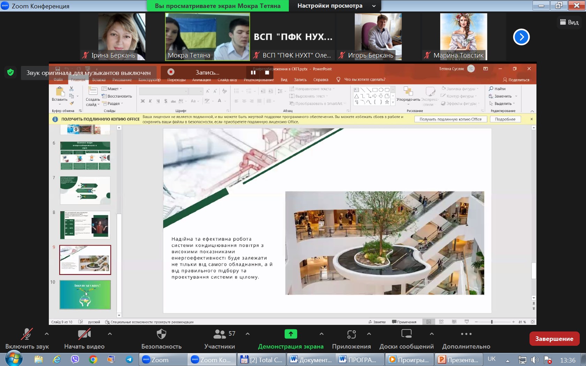586x366 pixels.
Task: Select slide 8 thumbnail
Action: pyautogui.click(x=85, y=225)
